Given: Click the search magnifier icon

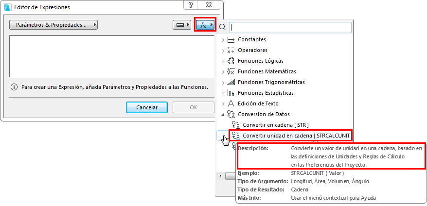Looking at the screenshot, I should click(223, 28).
